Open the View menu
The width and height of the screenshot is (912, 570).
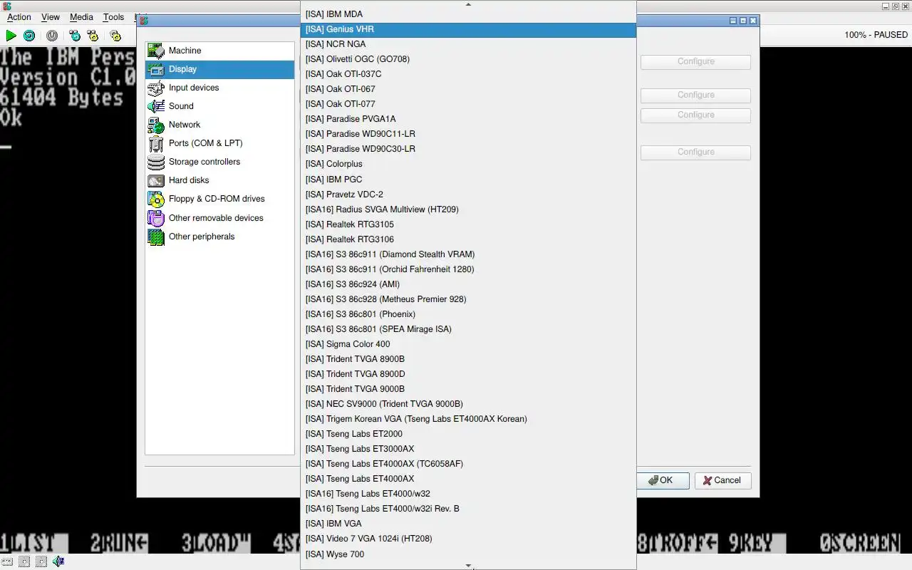[51, 17]
